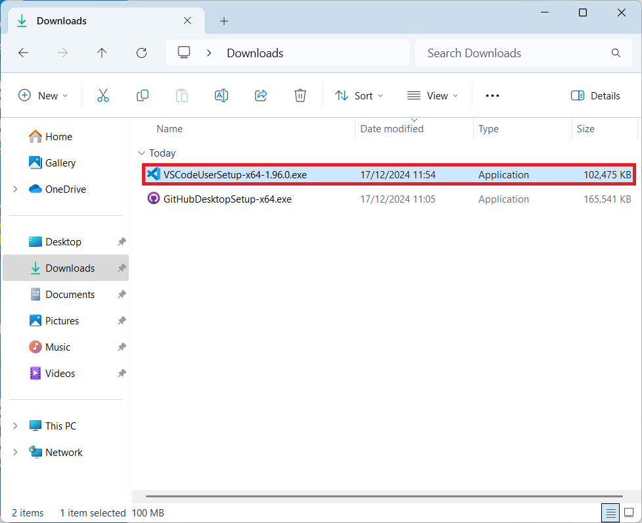
Task: Navigate back with the back arrow
Action: pos(24,53)
